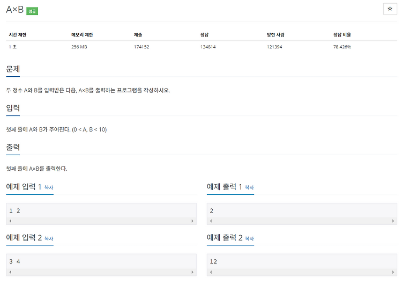The width and height of the screenshot is (402, 284).
Task: Click the time limit value '1 초'
Action: click(x=13, y=47)
